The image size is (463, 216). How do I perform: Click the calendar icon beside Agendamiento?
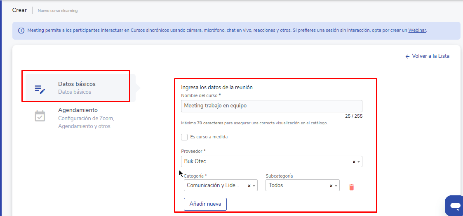40,116
